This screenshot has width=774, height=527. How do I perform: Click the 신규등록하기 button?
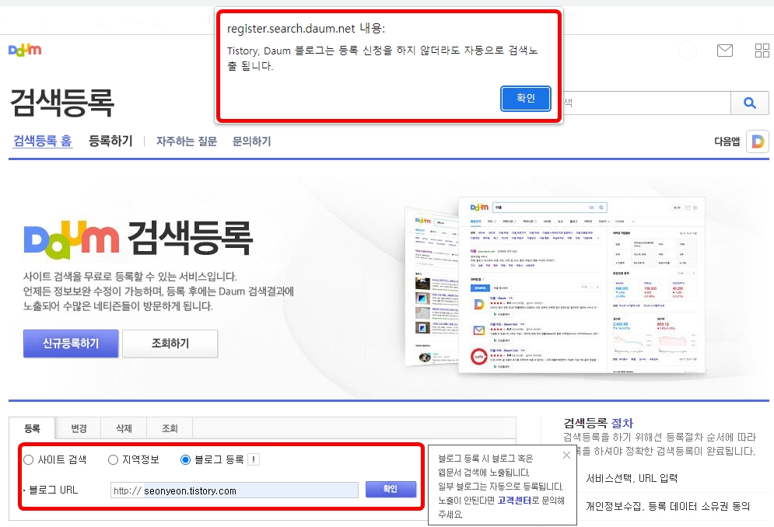71,344
